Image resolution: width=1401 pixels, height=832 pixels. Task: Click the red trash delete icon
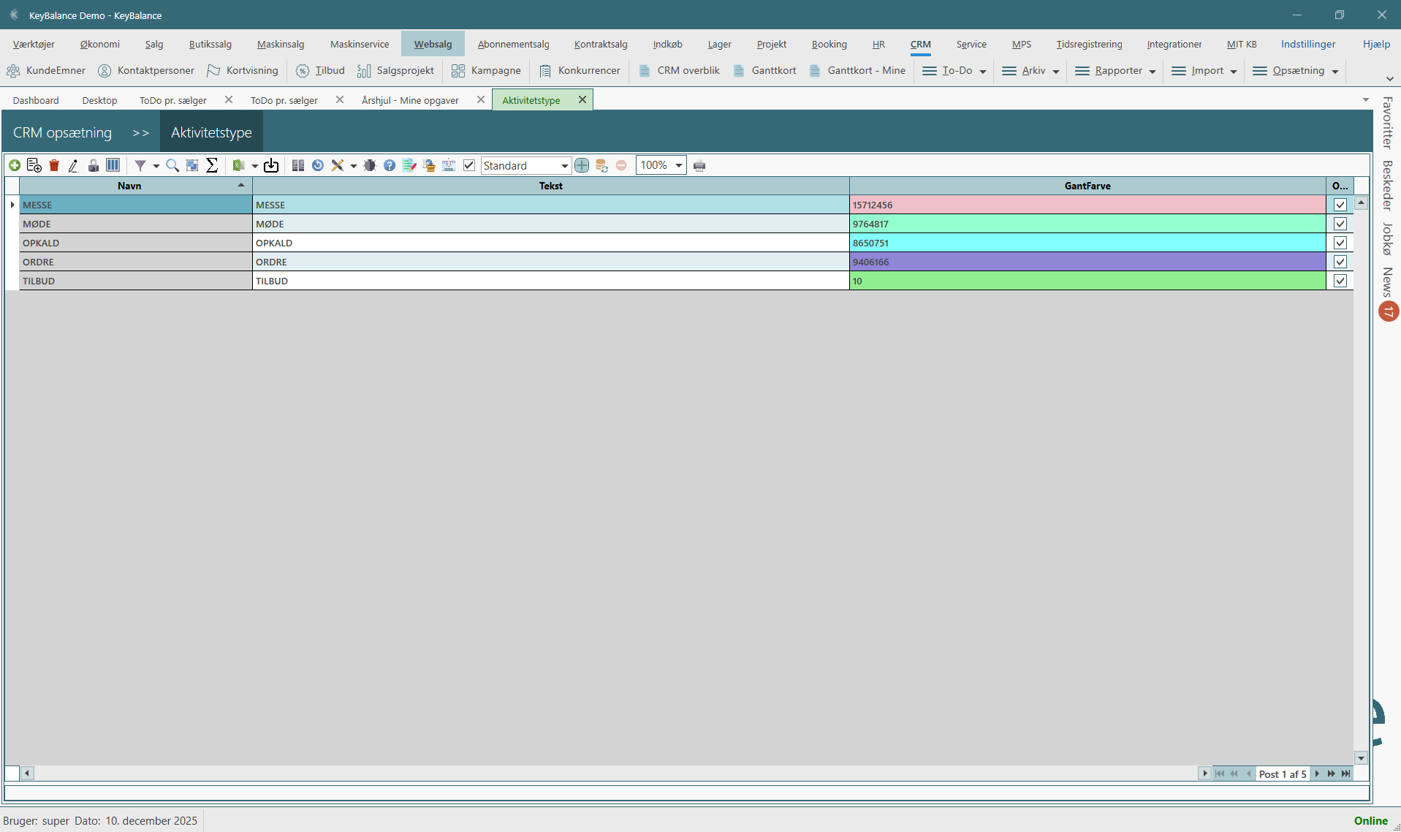pyautogui.click(x=54, y=166)
